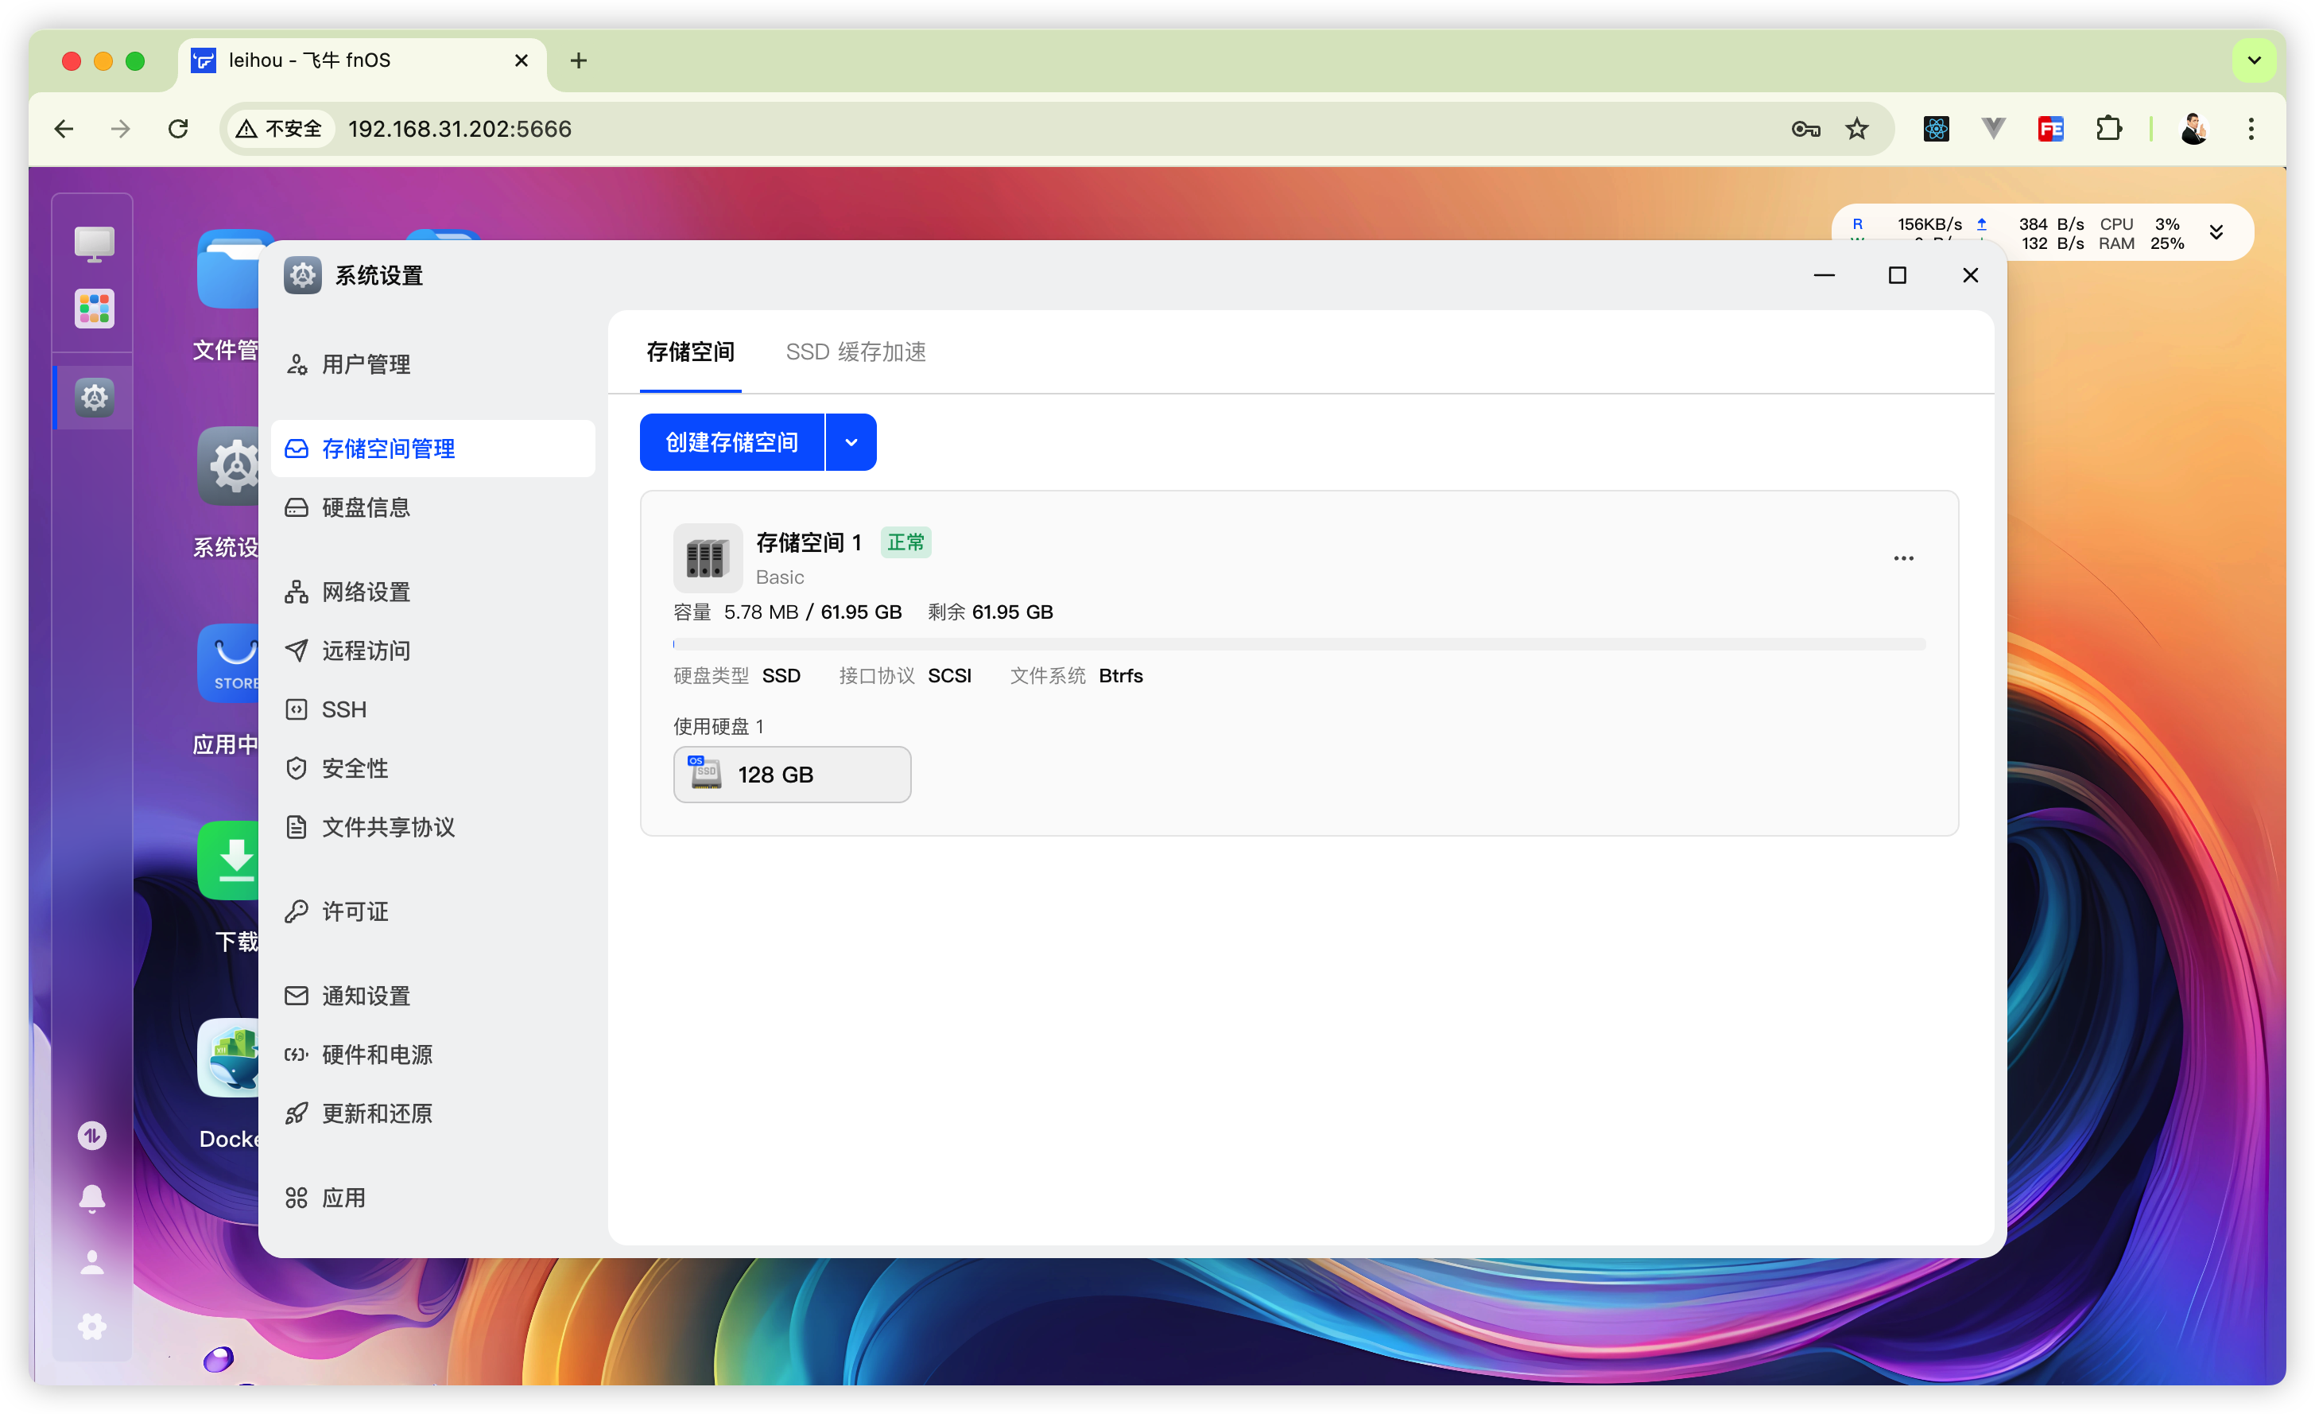Open the app launcher grid icon
The height and width of the screenshot is (1414, 2315).
(94, 309)
